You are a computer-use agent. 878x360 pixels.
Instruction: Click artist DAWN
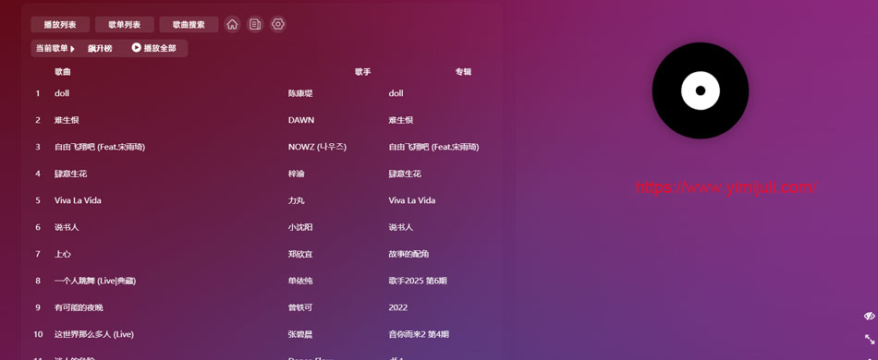[x=301, y=120]
